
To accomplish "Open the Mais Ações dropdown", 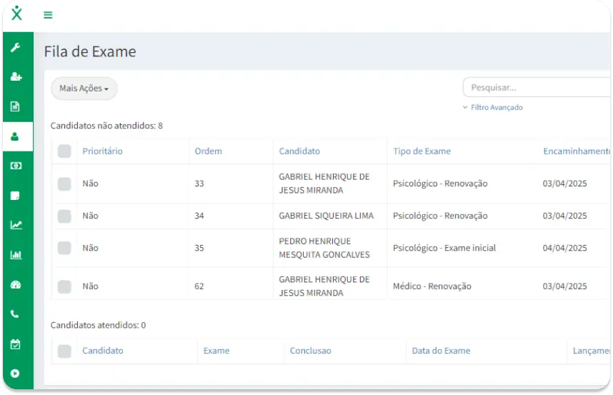I will 84,89.
